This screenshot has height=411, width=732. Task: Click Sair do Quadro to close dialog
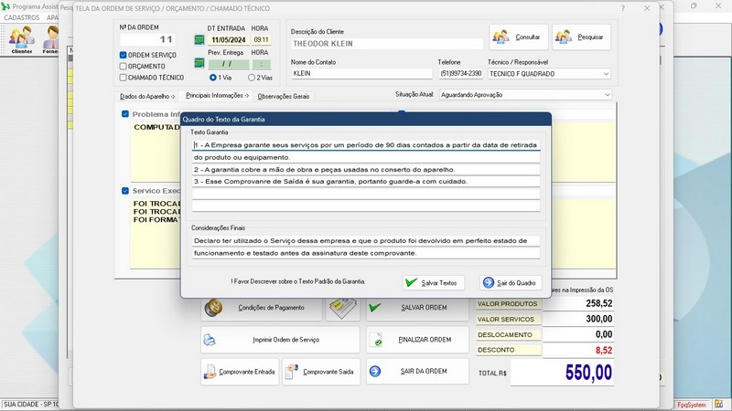(512, 283)
